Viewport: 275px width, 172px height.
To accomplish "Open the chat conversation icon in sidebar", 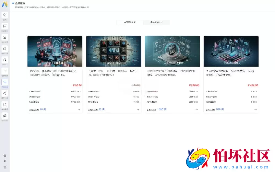I will 5,26.
